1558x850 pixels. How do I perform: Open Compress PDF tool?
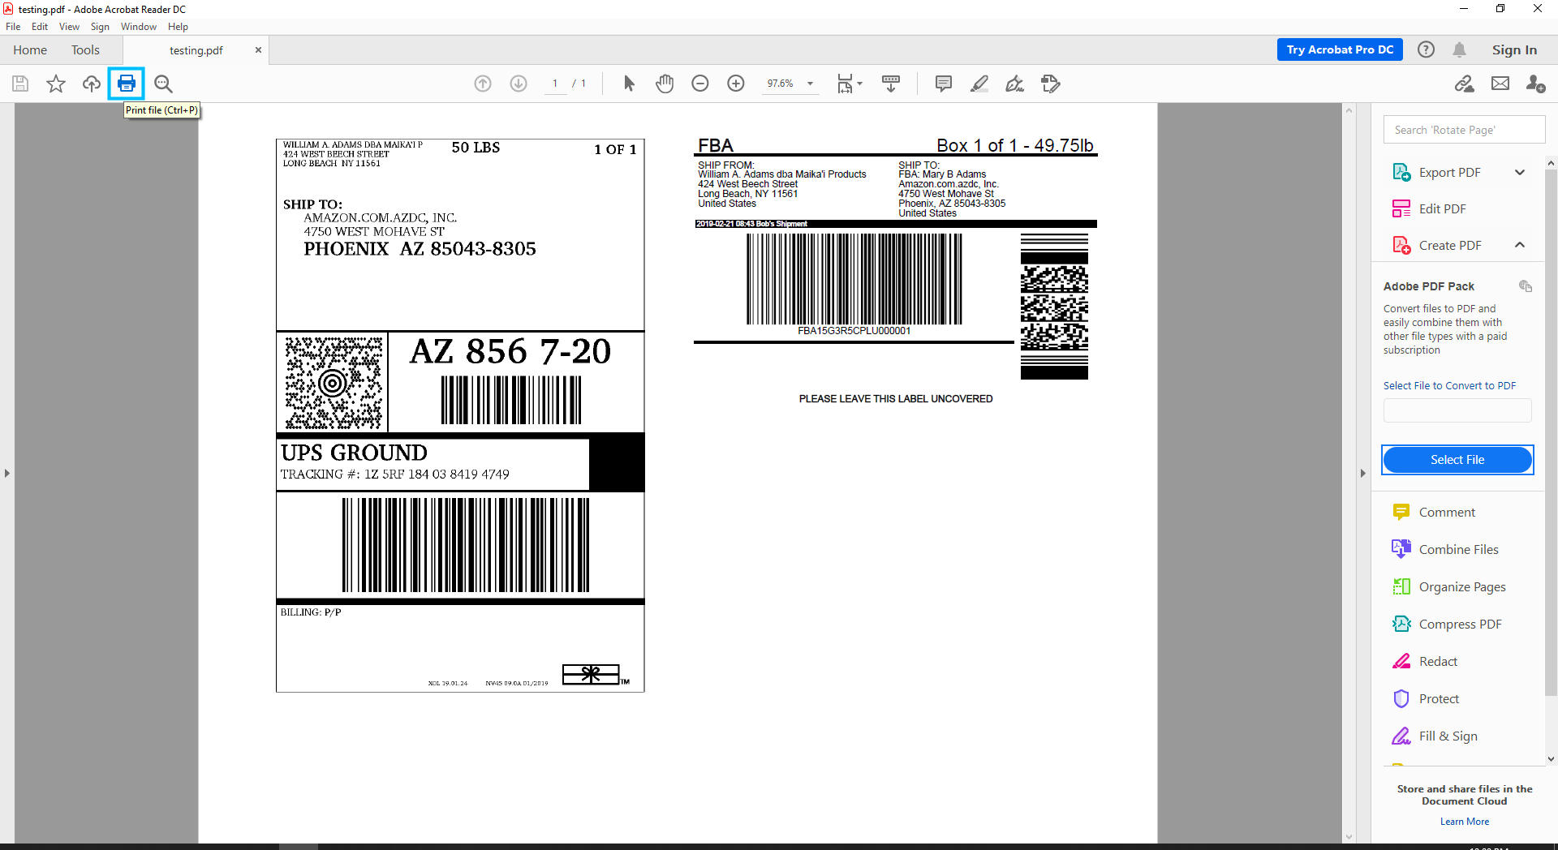(1460, 624)
